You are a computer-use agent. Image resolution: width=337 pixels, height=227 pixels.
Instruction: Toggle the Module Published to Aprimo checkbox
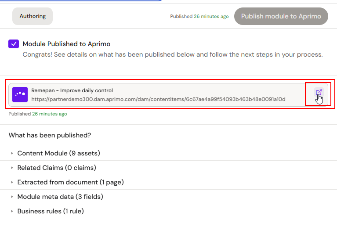click(x=14, y=44)
